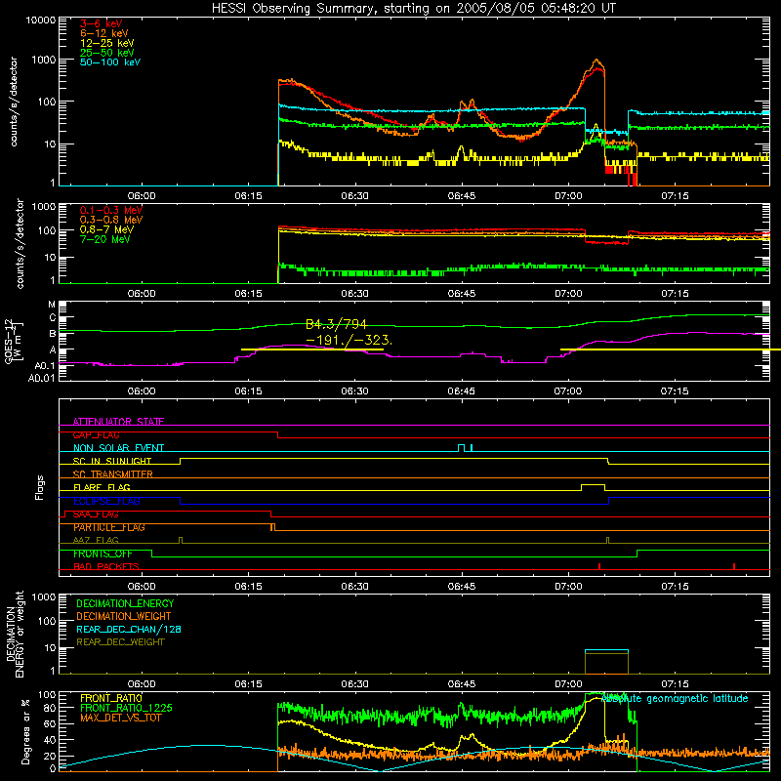Click the raised pulse on the FLARE_FLAG line
This screenshot has width=781, height=781.
tap(593, 486)
